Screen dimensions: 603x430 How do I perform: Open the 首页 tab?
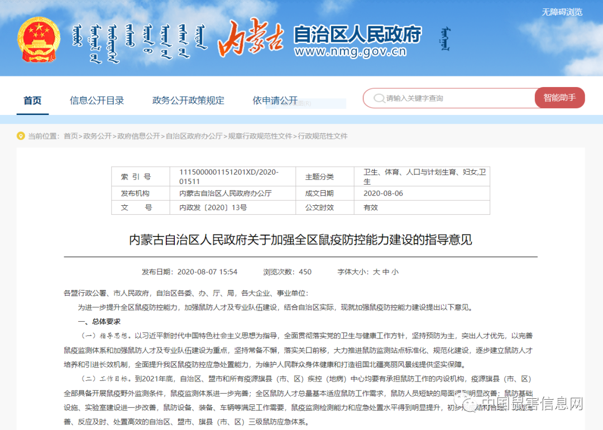[x=32, y=100]
